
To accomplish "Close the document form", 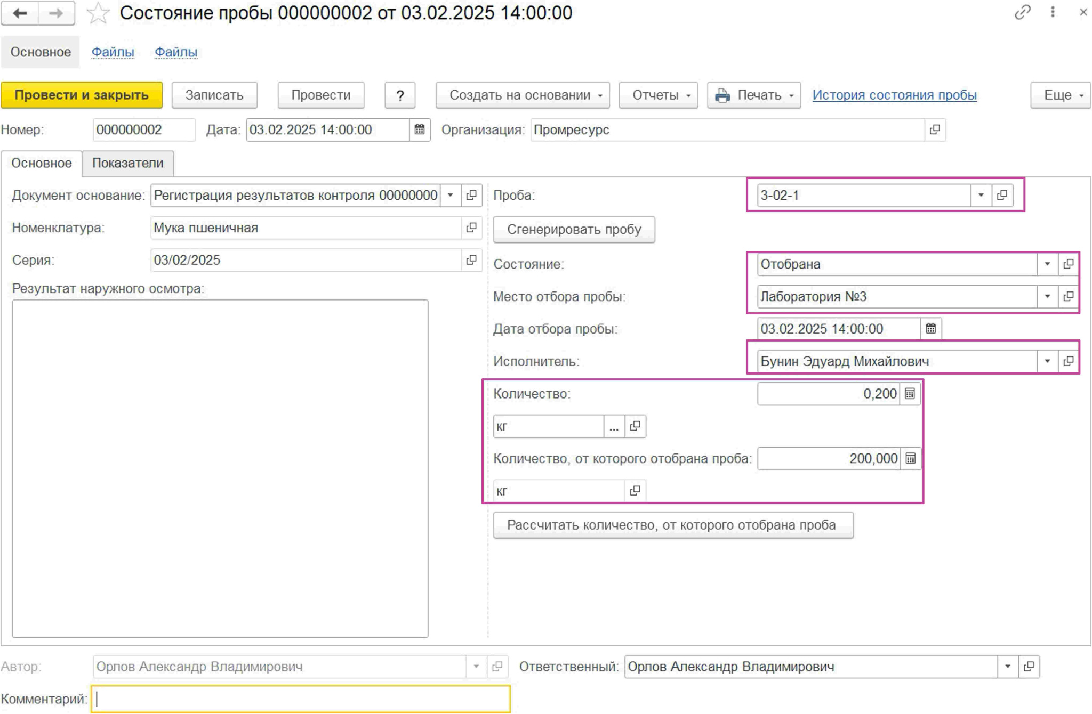I will [1083, 12].
